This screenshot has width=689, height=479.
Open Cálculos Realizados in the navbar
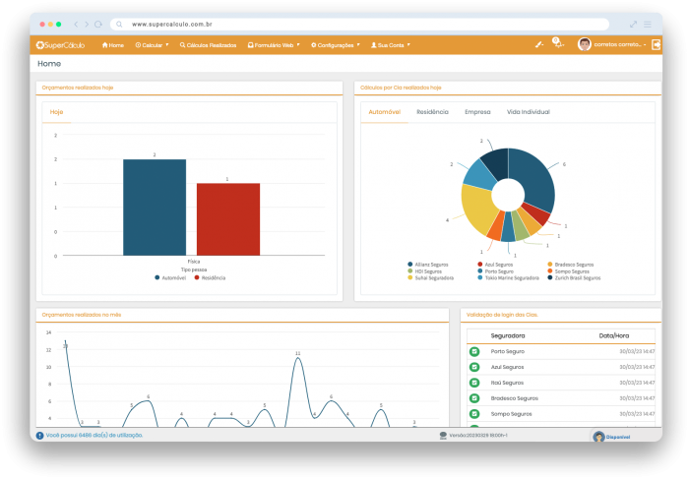click(x=208, y=45)
